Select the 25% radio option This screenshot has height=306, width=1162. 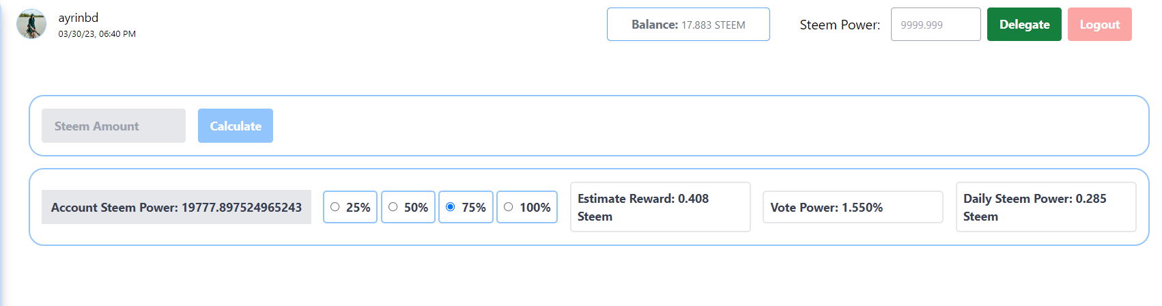coord(335,207)
